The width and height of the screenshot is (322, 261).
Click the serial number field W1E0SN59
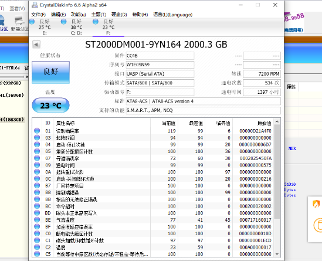160,65
